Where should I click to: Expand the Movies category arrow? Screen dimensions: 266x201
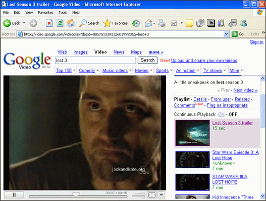(151, 70)
